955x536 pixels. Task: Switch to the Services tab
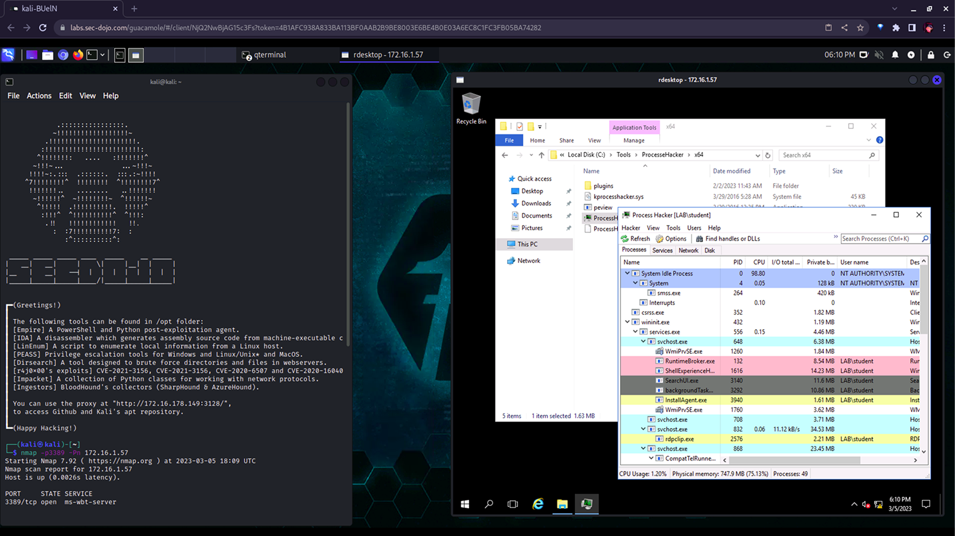point(662,250)
